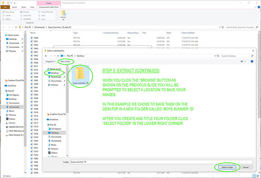Click the Search Boys_Summer_19_web field

(242, 27)
